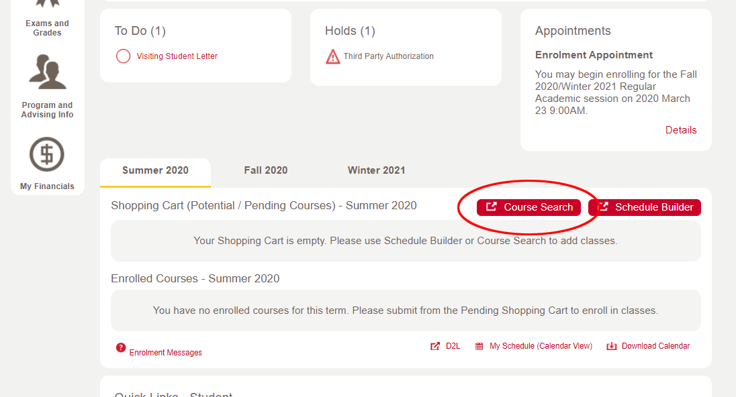The height and width of the screenshot is (397, 736).
Task: Open the My Financials dollar icon
Action: 47,154
